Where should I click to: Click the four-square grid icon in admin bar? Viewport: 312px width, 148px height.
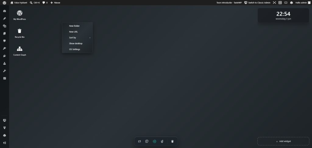tap(280, 2)
